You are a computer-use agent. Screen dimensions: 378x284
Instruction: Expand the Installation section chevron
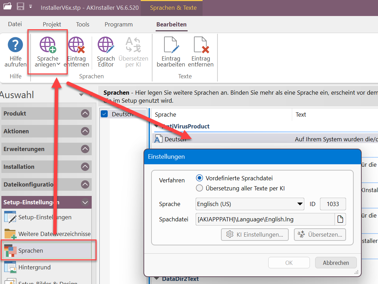pos(85,167)
